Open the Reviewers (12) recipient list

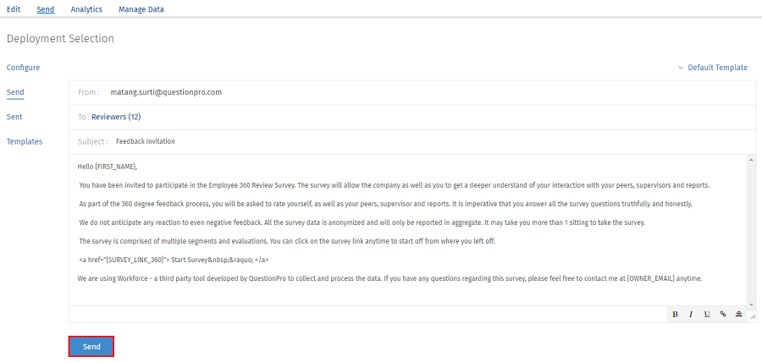(116, 117)
